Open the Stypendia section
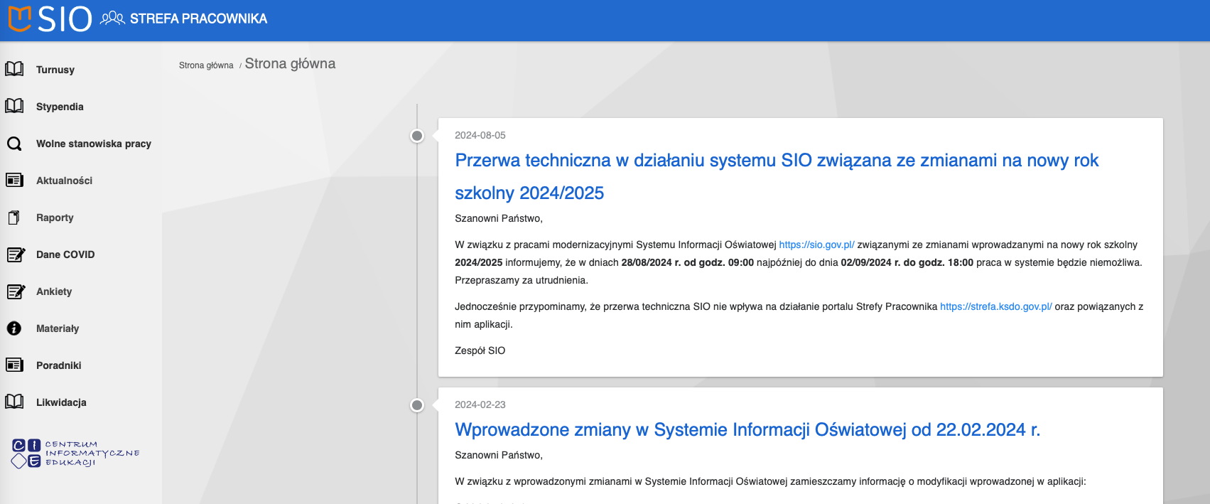The width and height of the screenshot is (1210, 504). [60, 107]
